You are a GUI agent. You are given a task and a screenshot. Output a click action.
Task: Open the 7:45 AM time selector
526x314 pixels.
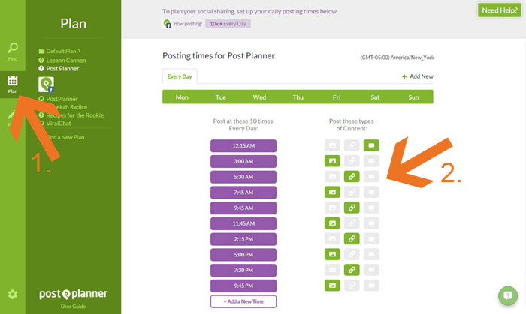click(243, 193)
